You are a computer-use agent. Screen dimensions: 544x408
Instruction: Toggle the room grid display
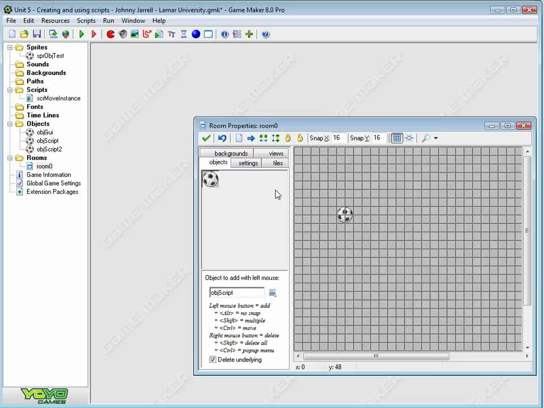(x=397, y=138)
